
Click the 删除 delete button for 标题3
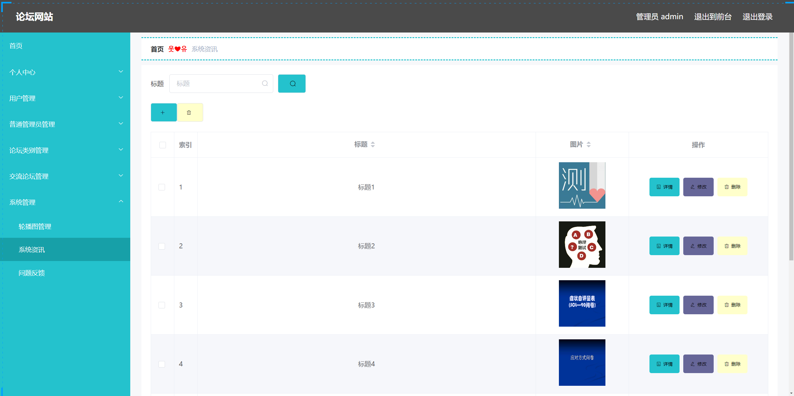click(x=732, y=305)
